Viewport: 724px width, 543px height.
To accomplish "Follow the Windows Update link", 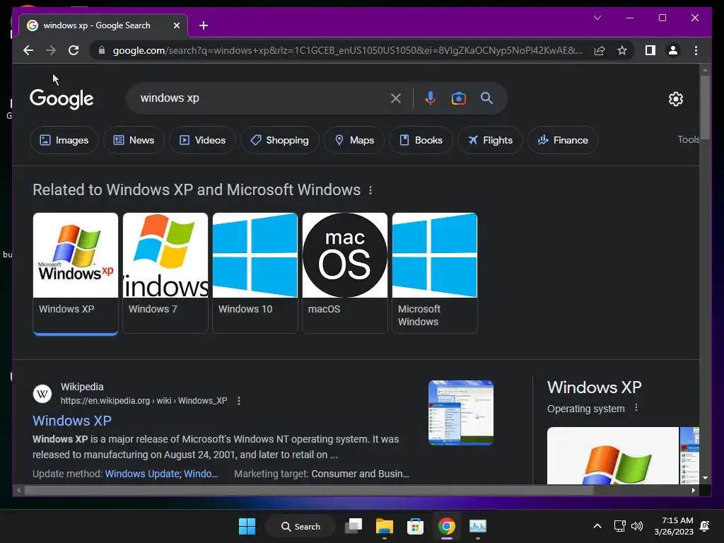I will click(x=142, y=474).
